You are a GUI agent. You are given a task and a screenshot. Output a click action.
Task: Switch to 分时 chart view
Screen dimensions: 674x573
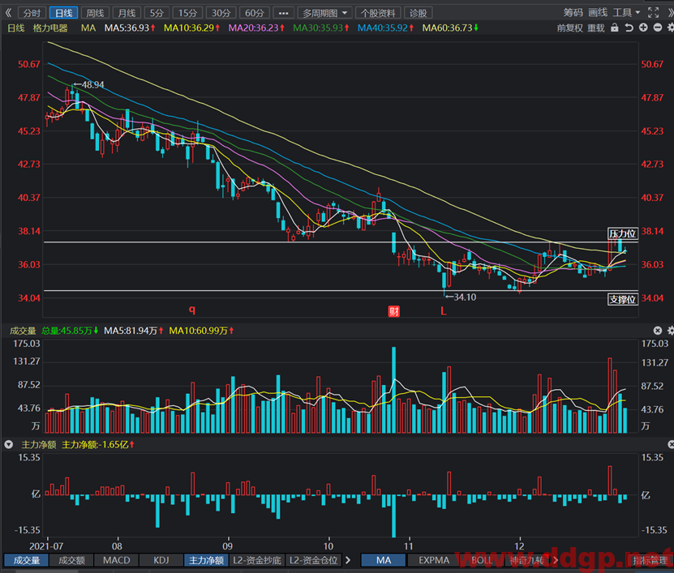point(32,13)
